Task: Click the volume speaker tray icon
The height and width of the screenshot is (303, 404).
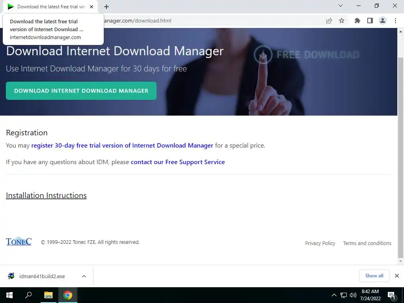Action: coord(353,295)
